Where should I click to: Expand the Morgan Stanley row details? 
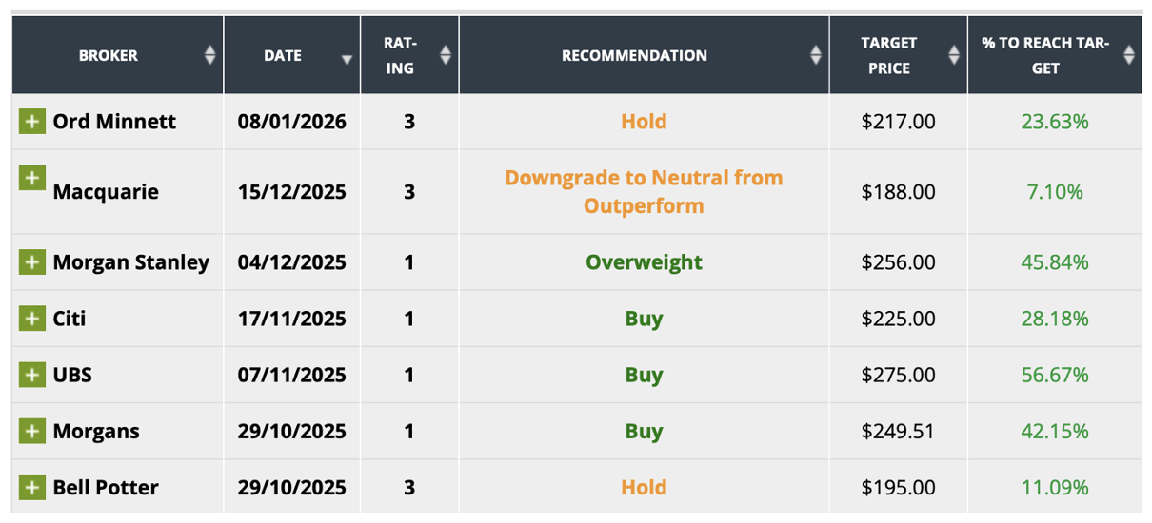pos(31,261)
